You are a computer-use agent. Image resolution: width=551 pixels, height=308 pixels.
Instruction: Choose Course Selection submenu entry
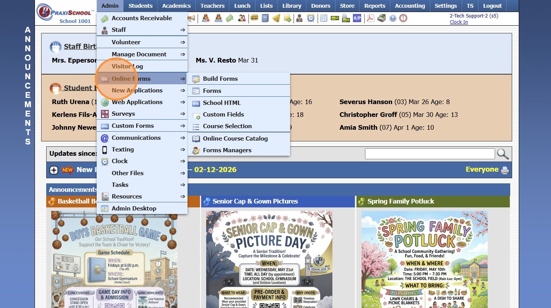click(x=239, y=126)
